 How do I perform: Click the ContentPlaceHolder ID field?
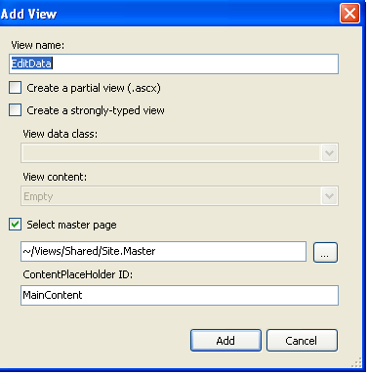click(180, 295)
